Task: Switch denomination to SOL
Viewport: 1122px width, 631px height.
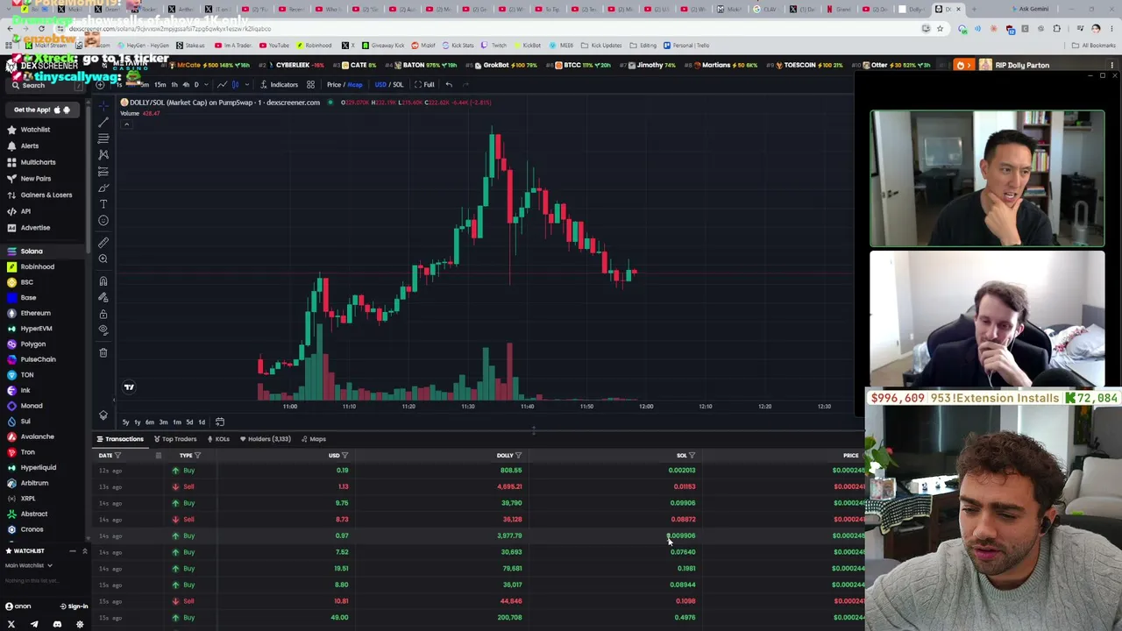Action: 398,85
